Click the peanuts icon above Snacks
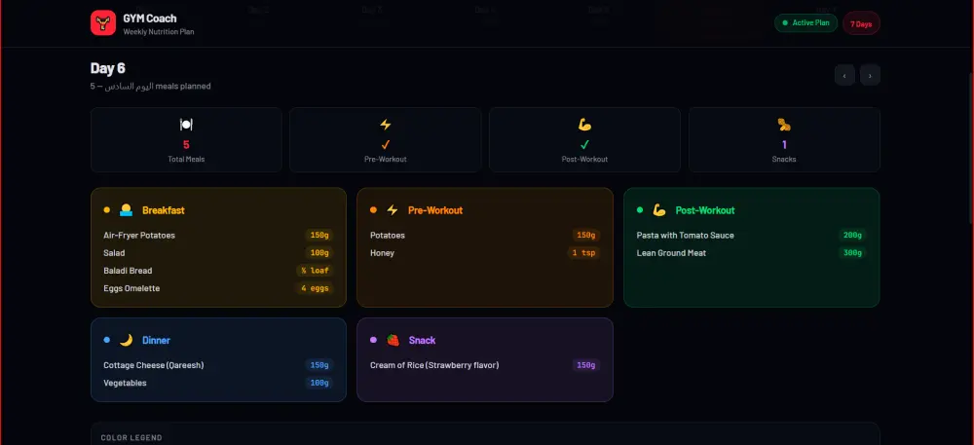The width and height of the screenshot is (974, 445). click(784, 125)
